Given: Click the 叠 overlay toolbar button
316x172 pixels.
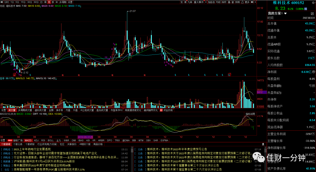Looking at the screenshot, I should pos(229,2).
